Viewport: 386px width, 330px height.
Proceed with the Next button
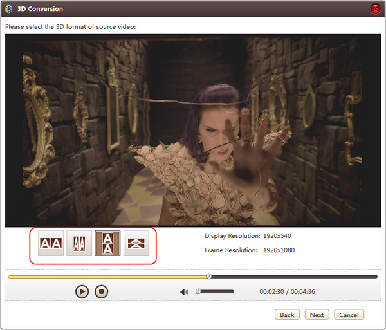[x=317, y=315]
